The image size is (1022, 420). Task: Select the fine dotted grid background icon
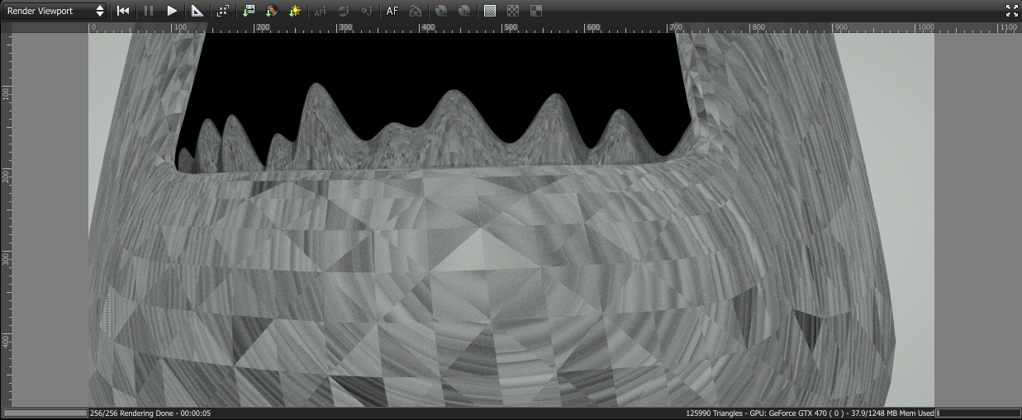click(x=490, y=11)
